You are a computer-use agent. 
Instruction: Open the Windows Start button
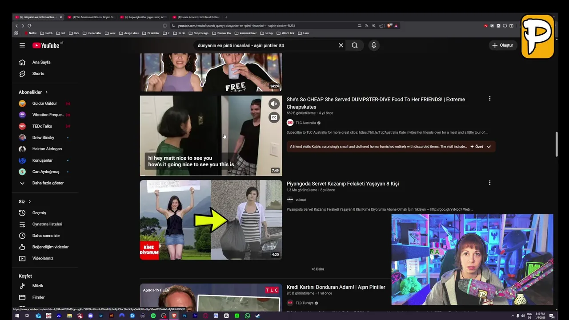pos(17,316)
